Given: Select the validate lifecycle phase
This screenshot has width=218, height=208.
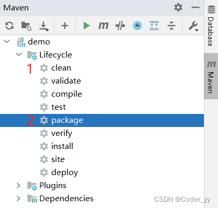Looking at the screenshot, I should pos(66,81).
